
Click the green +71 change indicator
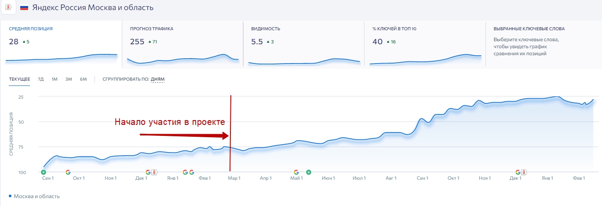(153, 42)
